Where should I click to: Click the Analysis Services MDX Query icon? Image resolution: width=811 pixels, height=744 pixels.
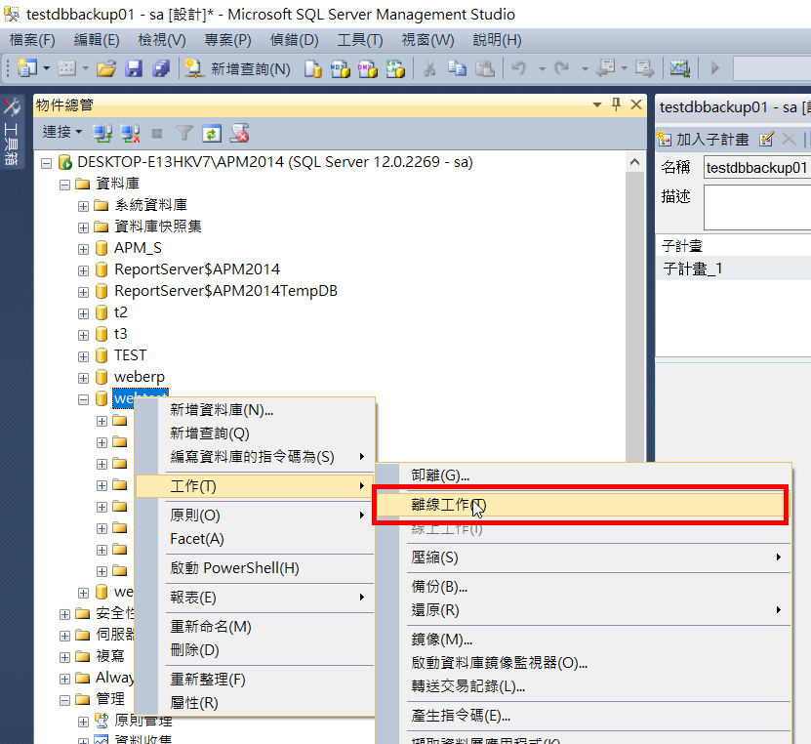[x=341, y=68]
